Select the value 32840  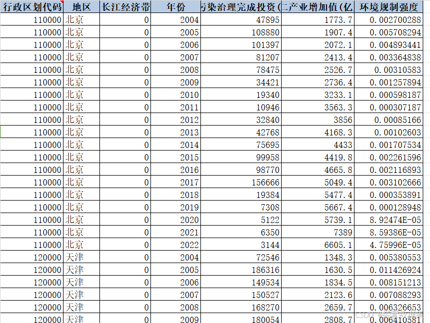(x=241, y=120)
